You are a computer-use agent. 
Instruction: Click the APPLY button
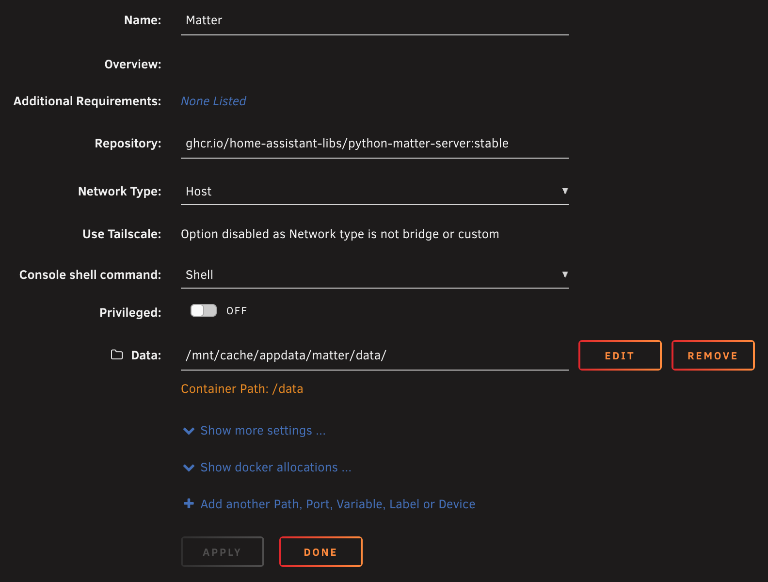[x=222, y=552]
